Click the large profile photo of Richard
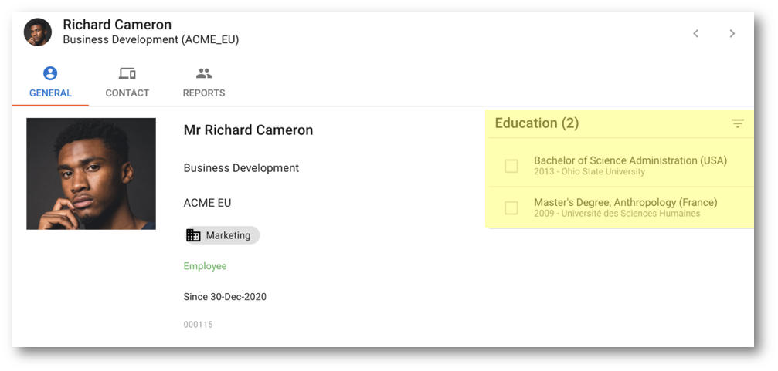Screen dimensions: 778x371 91,174
